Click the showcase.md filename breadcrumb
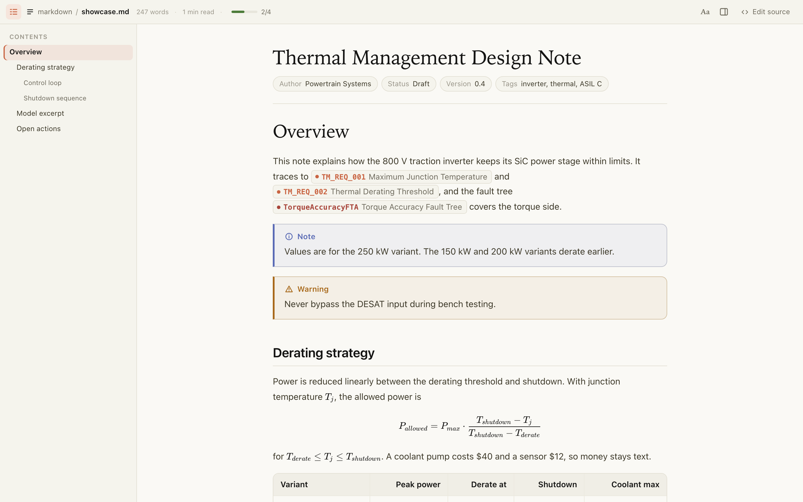Image resolution: width=803 pixels, height=502 pixels. coord(105,12)
